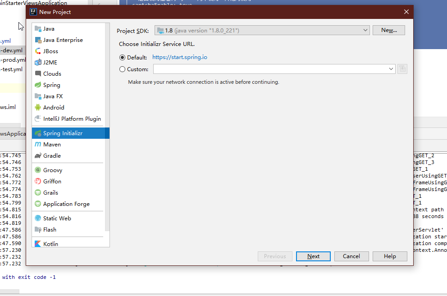Viewport: 447px width, 296px height.
Task: Click the project type list scrollbar
Action: (107, 127)
